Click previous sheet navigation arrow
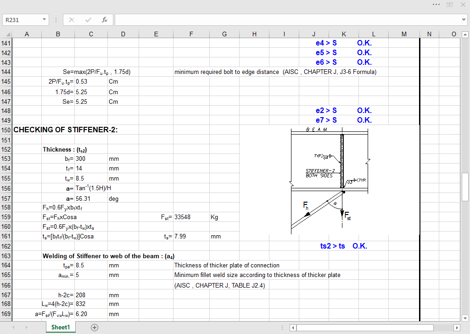This screenshot has width=470, height=334. (x=13, y=328)
